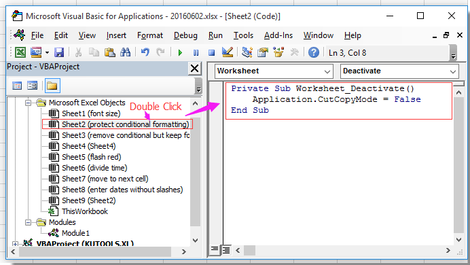Click the Cut scissors icon

79,52
